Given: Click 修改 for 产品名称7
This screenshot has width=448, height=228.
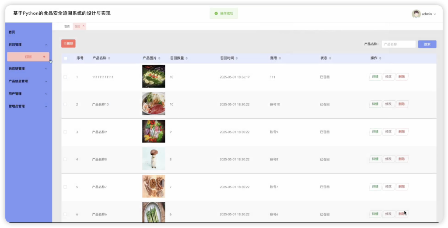Looking at the screenshot, I should pos(388,187).
